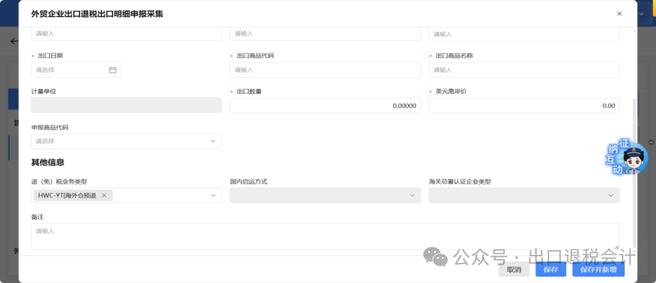Screen dimensions: 656x283
Task: Remove the HWC-YT|海外仓预退 tag
Action: tap(104, 195)
